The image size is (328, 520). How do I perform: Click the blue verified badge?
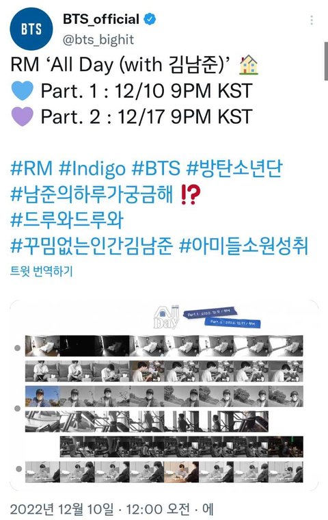pos(150,19)
